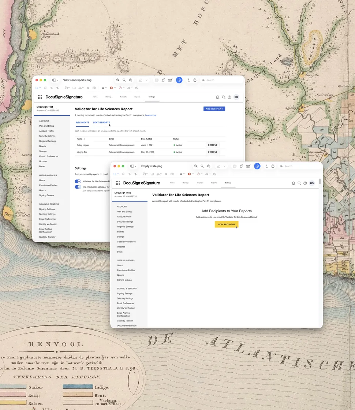Open DocuSign app grid in Empty state window
The height and width of the screenshot is (410, 355).
(117, 183)
